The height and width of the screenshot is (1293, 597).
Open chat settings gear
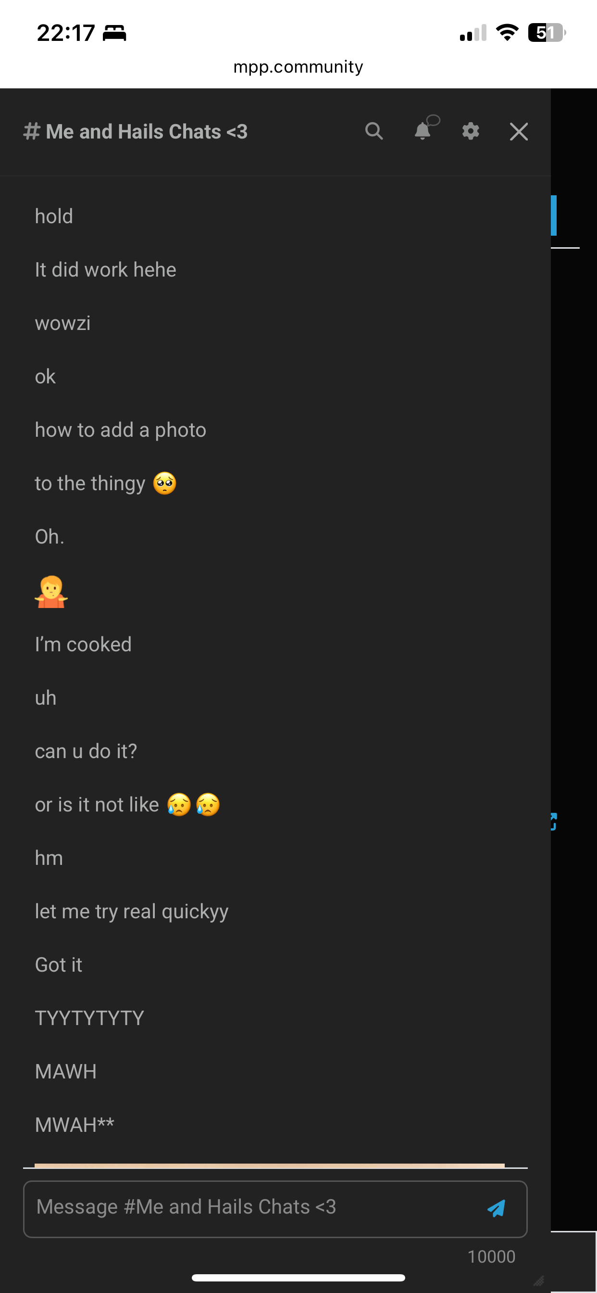(471, 131)
